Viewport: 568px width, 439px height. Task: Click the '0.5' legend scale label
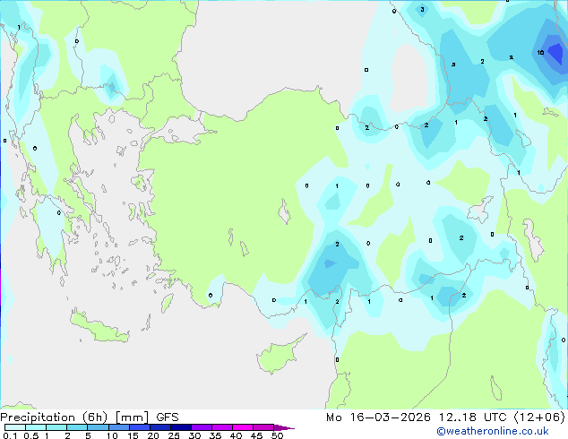pyautogui.click(x=31, y=435)
